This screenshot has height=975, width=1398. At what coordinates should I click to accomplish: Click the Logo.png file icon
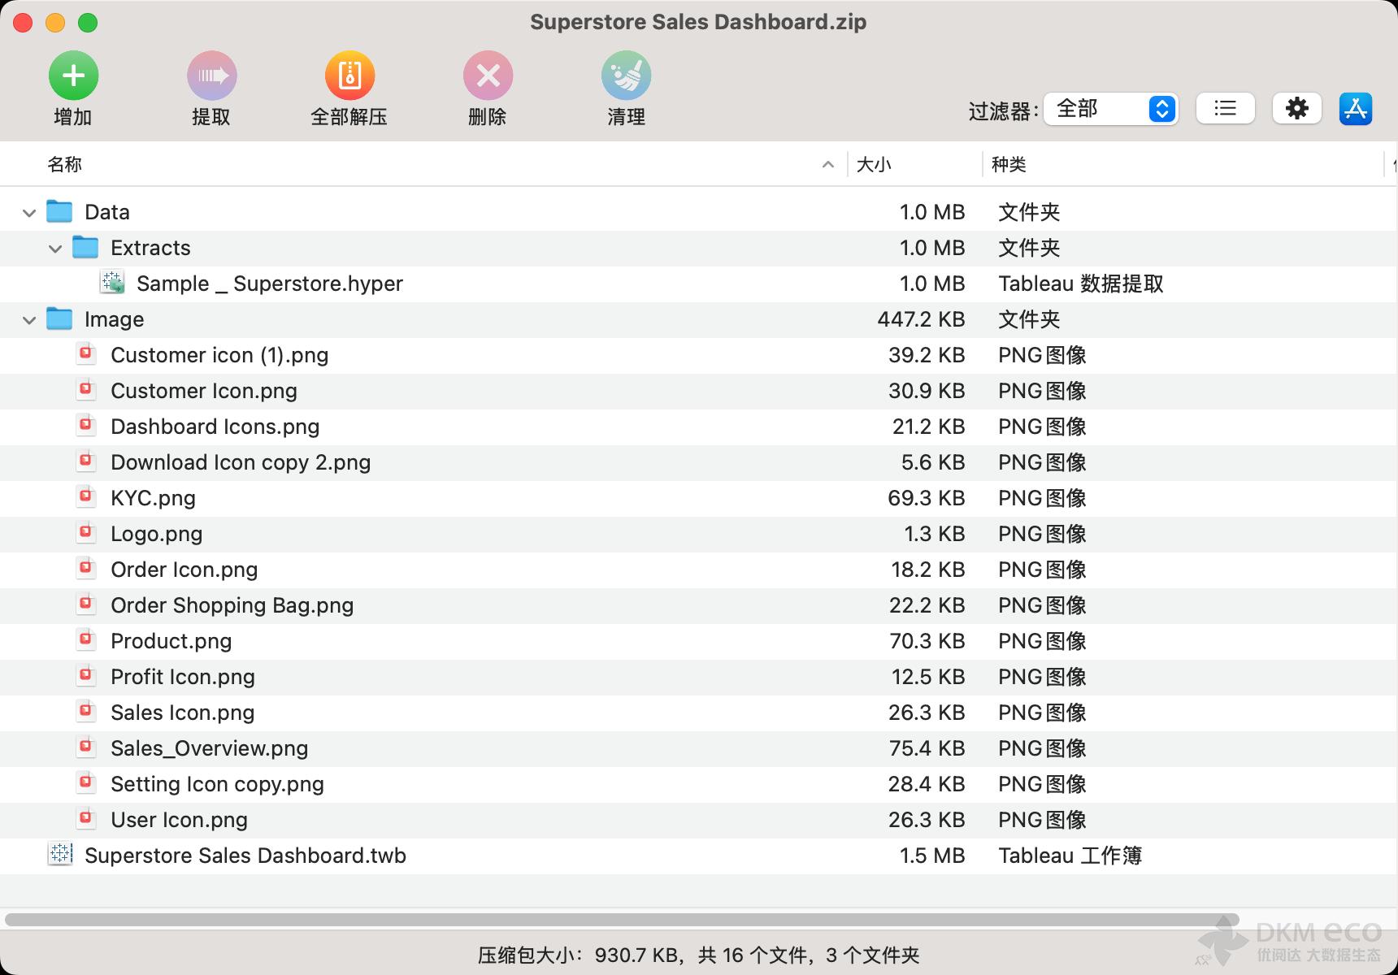86,532
